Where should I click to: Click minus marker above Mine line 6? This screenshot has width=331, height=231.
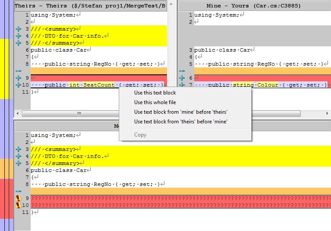click(x=182, y=71)
